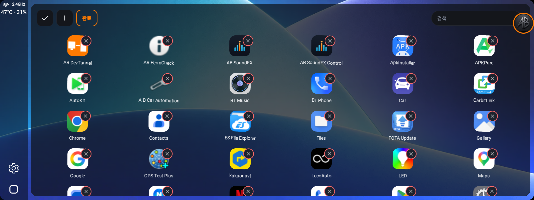Open the AB DevTunnel app icon

point(77,46)
